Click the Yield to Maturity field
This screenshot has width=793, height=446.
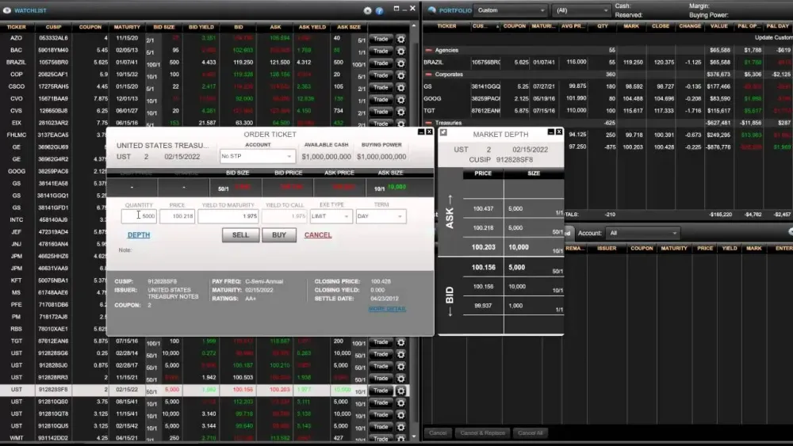click(x=228, y=216)
